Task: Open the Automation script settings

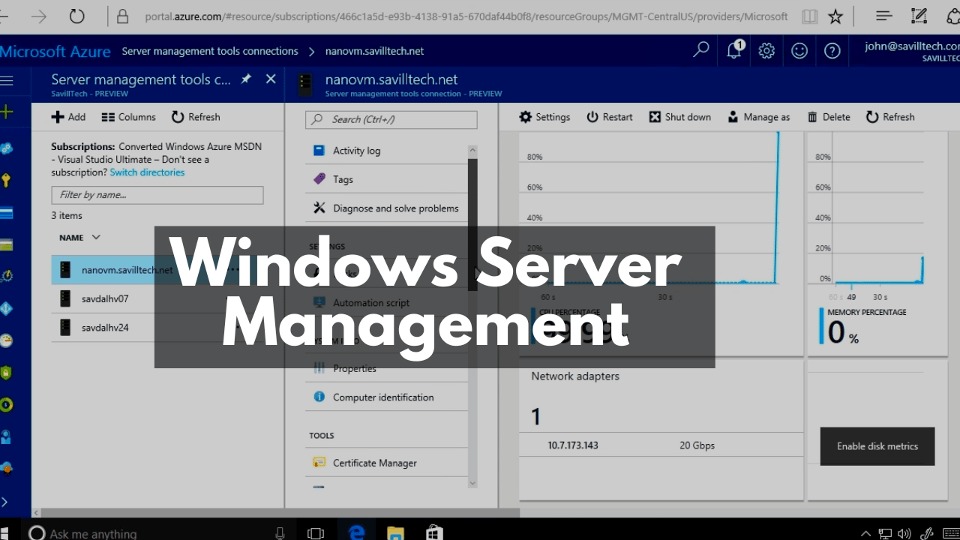Action: [370, 302]
